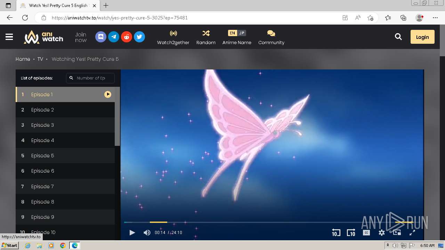Open the Community page
The width and height of the screenshot is (445, 250).
(271, 37)
